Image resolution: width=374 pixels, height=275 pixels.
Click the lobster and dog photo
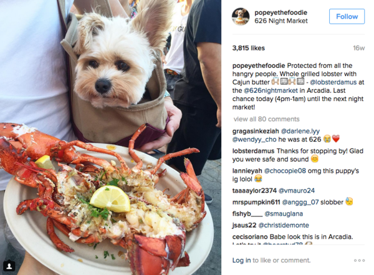(110, 137)
